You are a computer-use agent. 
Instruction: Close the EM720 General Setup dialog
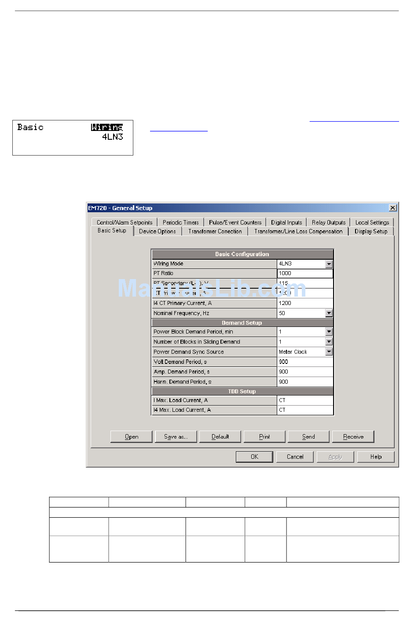(393, 208)
